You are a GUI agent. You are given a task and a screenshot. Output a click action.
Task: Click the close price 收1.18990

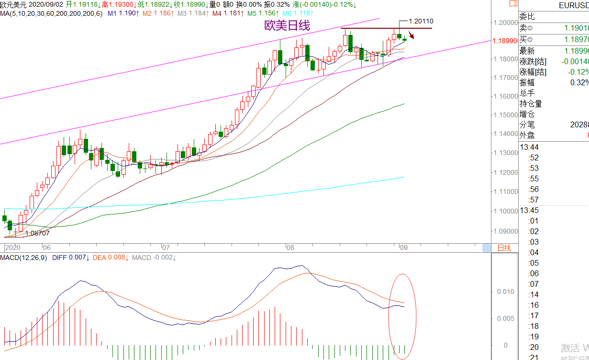(191, 4)
